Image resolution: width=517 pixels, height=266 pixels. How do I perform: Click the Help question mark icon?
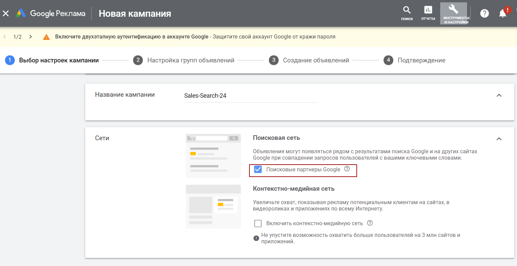[x=484, y=13]
